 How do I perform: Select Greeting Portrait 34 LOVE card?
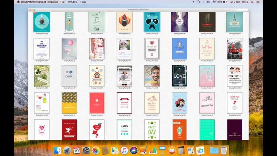(x=235, y=49)
